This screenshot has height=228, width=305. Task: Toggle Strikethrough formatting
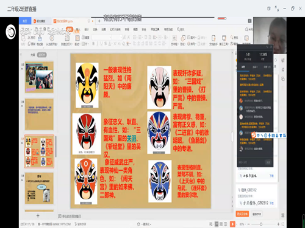click(106, 44)
